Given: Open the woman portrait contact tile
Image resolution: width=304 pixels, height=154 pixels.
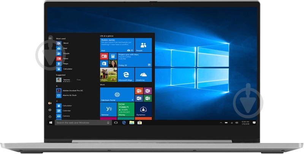Looking at the screenshot, I should tap(113, 64).
